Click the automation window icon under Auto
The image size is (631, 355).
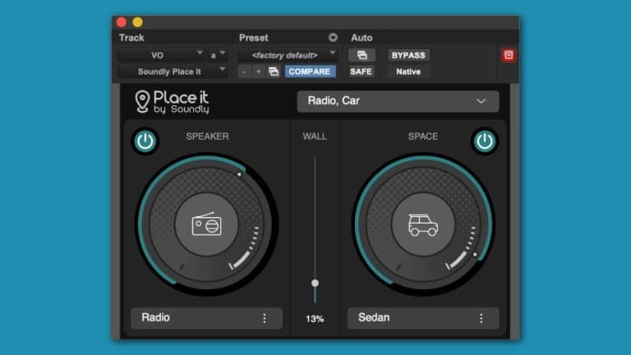coord(362,55)
